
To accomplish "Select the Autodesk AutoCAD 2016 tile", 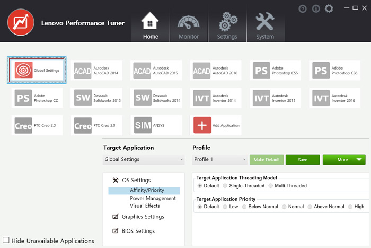I will click(x=215, y=71).
